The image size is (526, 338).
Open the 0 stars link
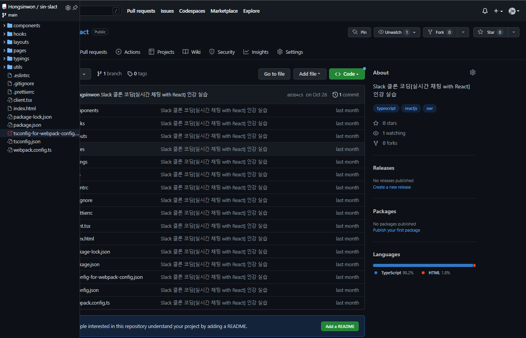(385, 123)
